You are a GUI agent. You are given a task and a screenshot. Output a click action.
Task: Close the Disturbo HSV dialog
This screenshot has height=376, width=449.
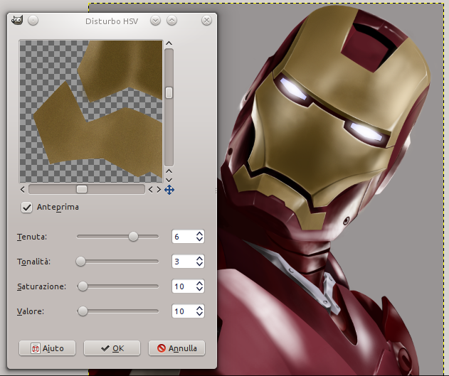coord(207,21)
